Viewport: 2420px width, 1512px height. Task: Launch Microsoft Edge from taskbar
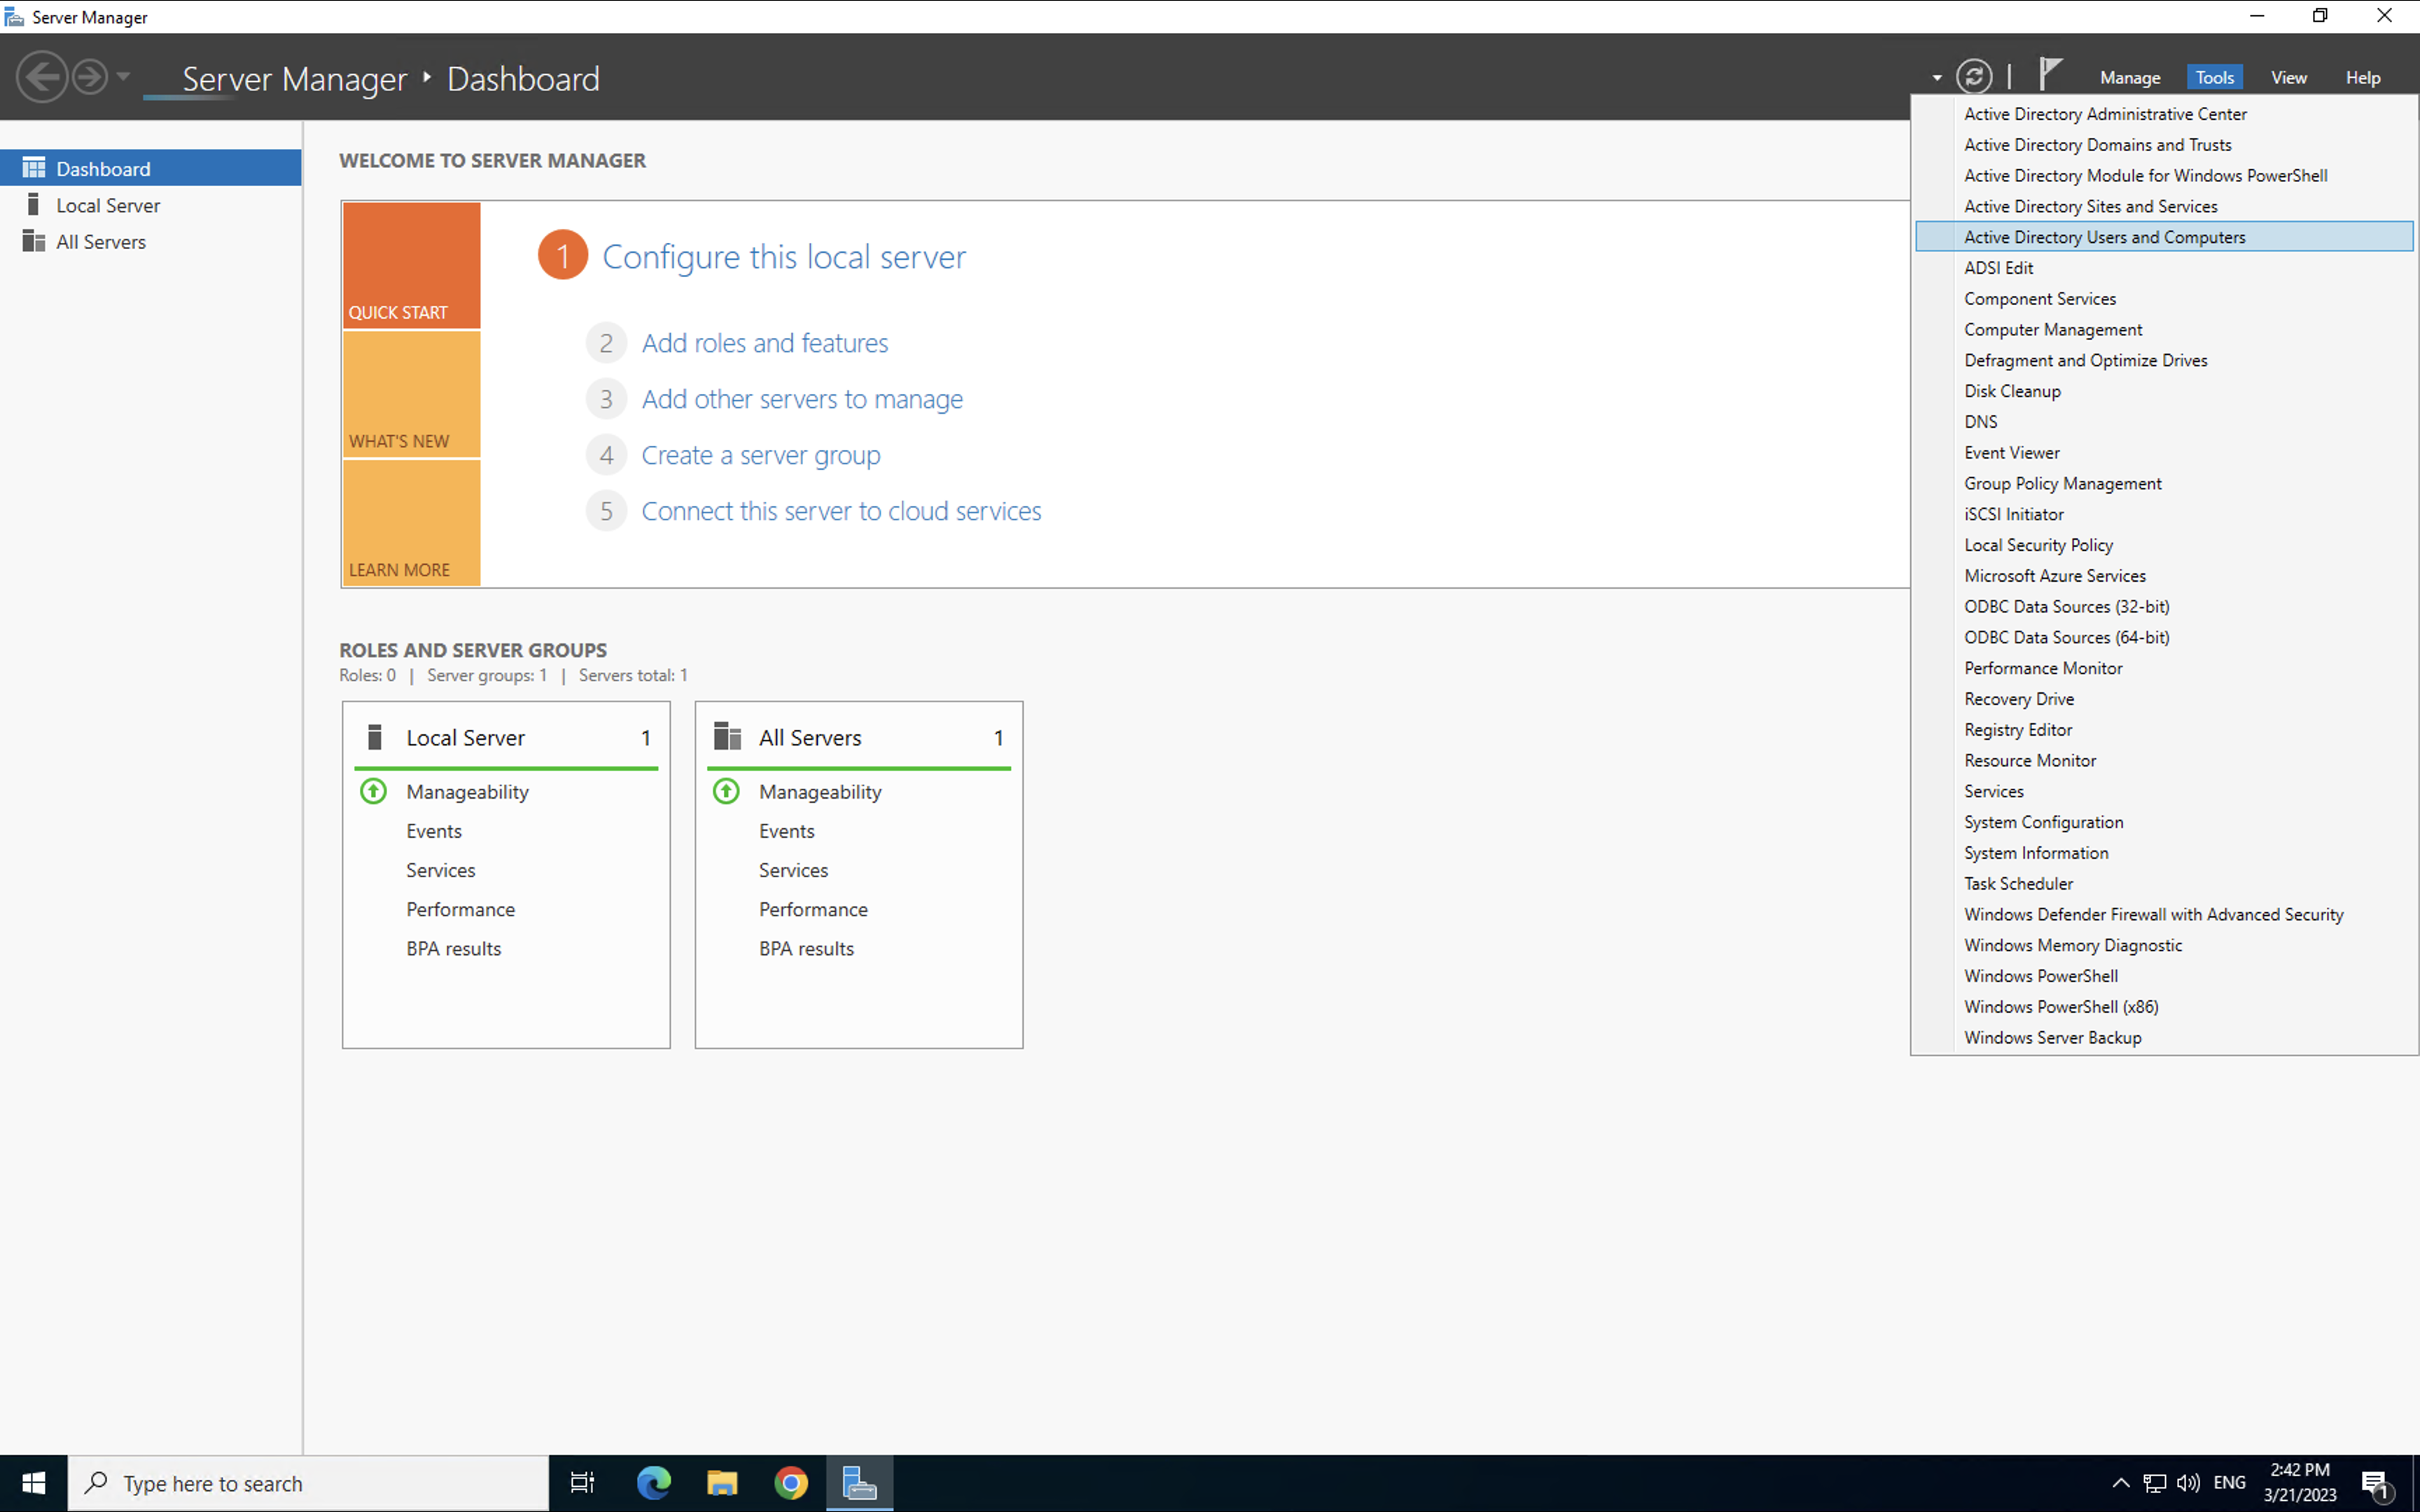(653, 1483)
